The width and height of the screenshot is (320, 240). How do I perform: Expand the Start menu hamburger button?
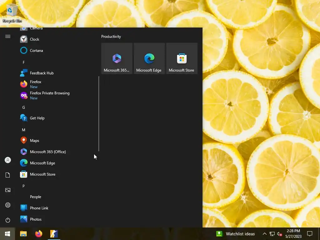(x=8, y=36)
